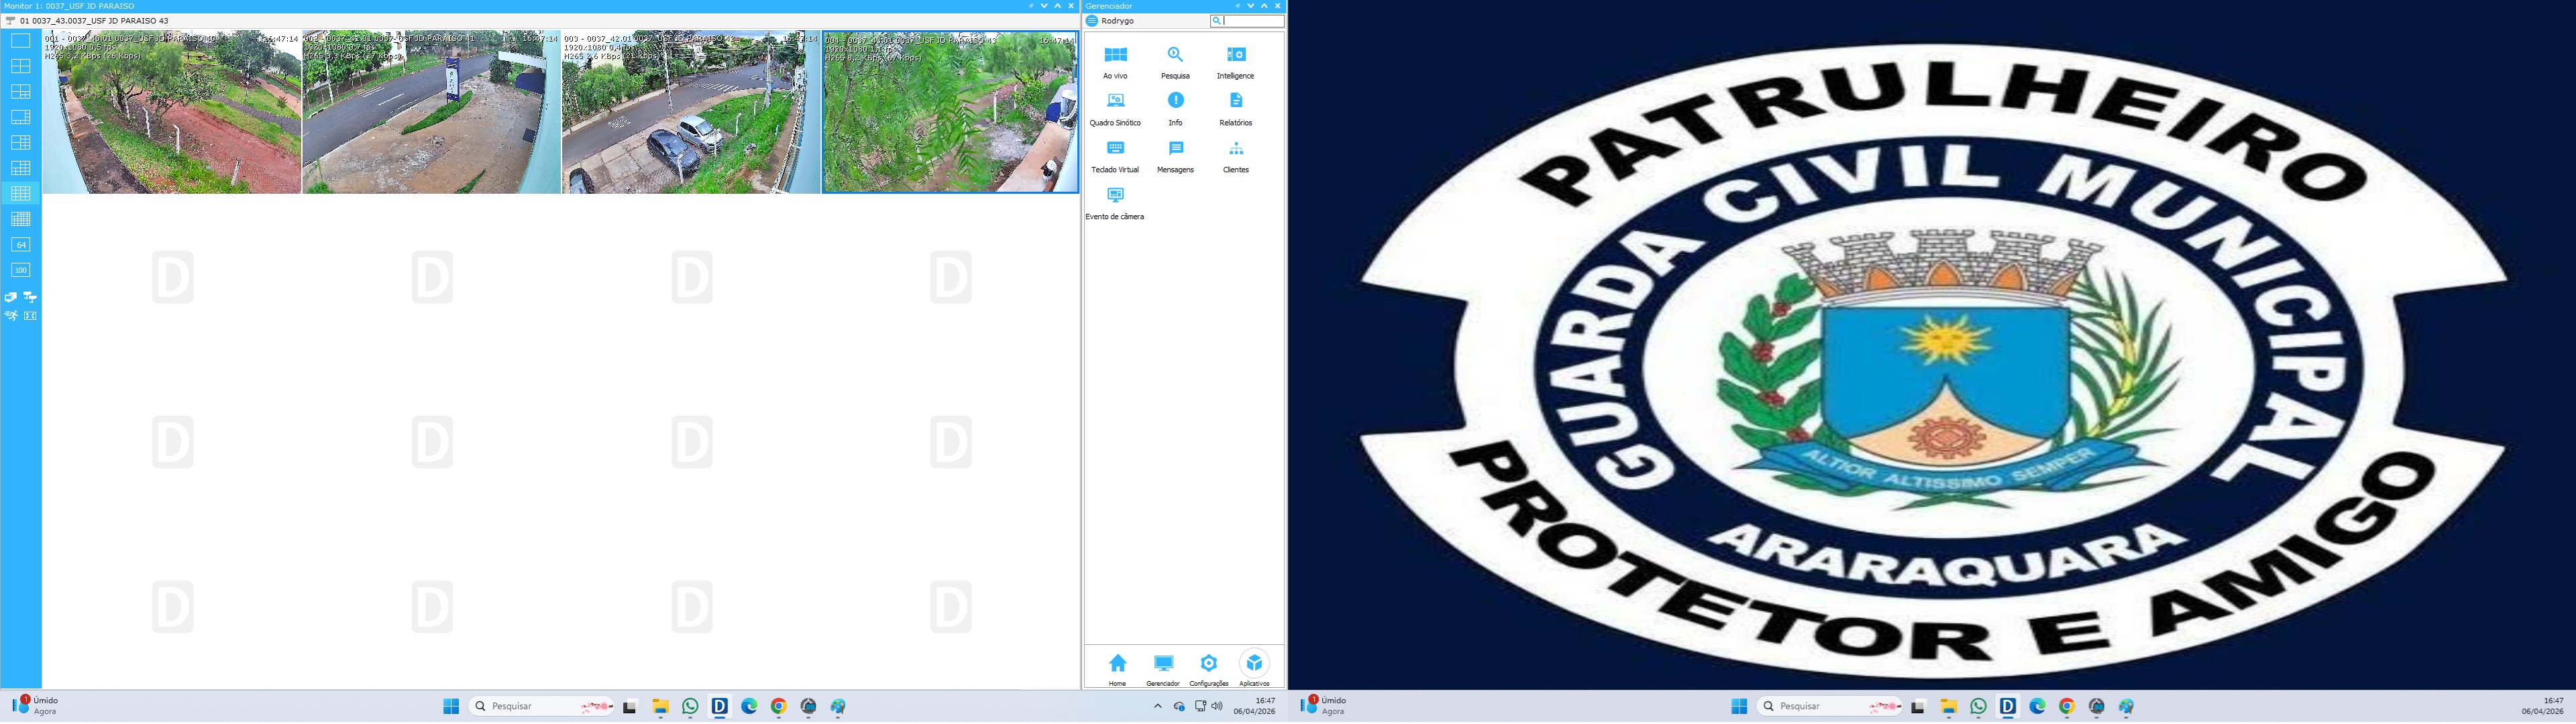2576x724 pixels.
Task: Click the running-person motion icon
Action: 11,316
